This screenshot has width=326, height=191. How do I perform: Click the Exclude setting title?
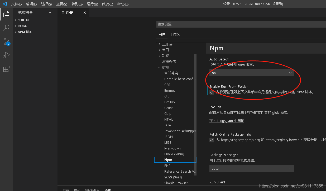(x=215, y=107)
